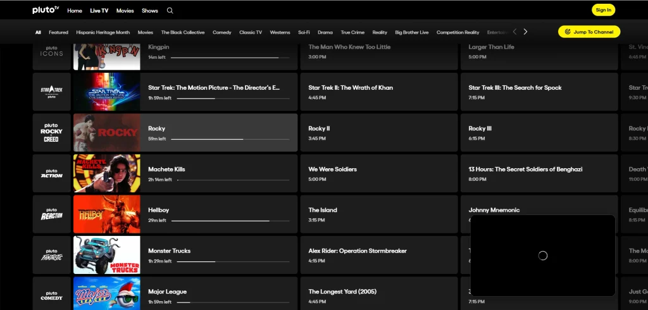Click the Sign In button

pos(603,10)
